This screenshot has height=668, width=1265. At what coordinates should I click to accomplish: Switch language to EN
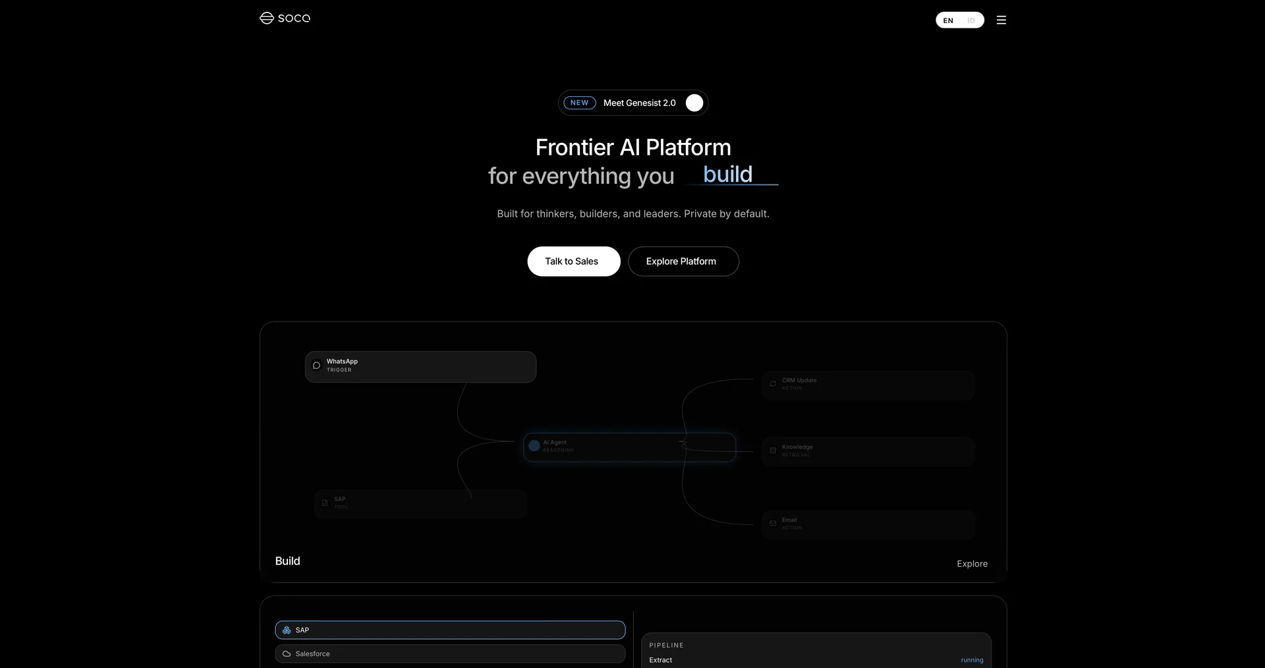(x=948, y=20)
